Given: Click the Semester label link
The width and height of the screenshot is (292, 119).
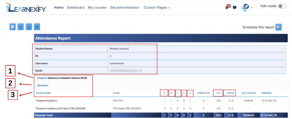Looking at the screenshot, I should coord(43,86).
